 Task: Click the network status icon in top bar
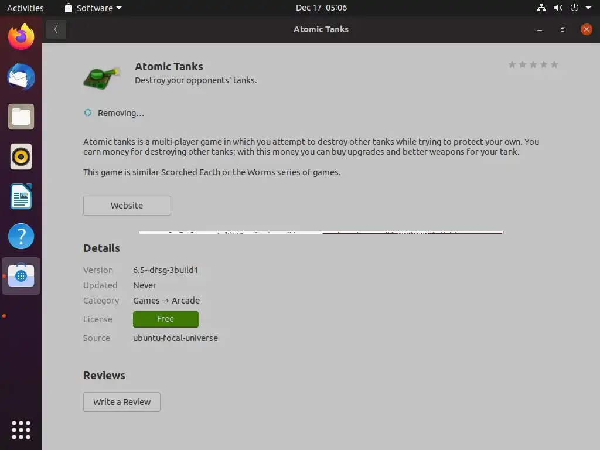541,8
